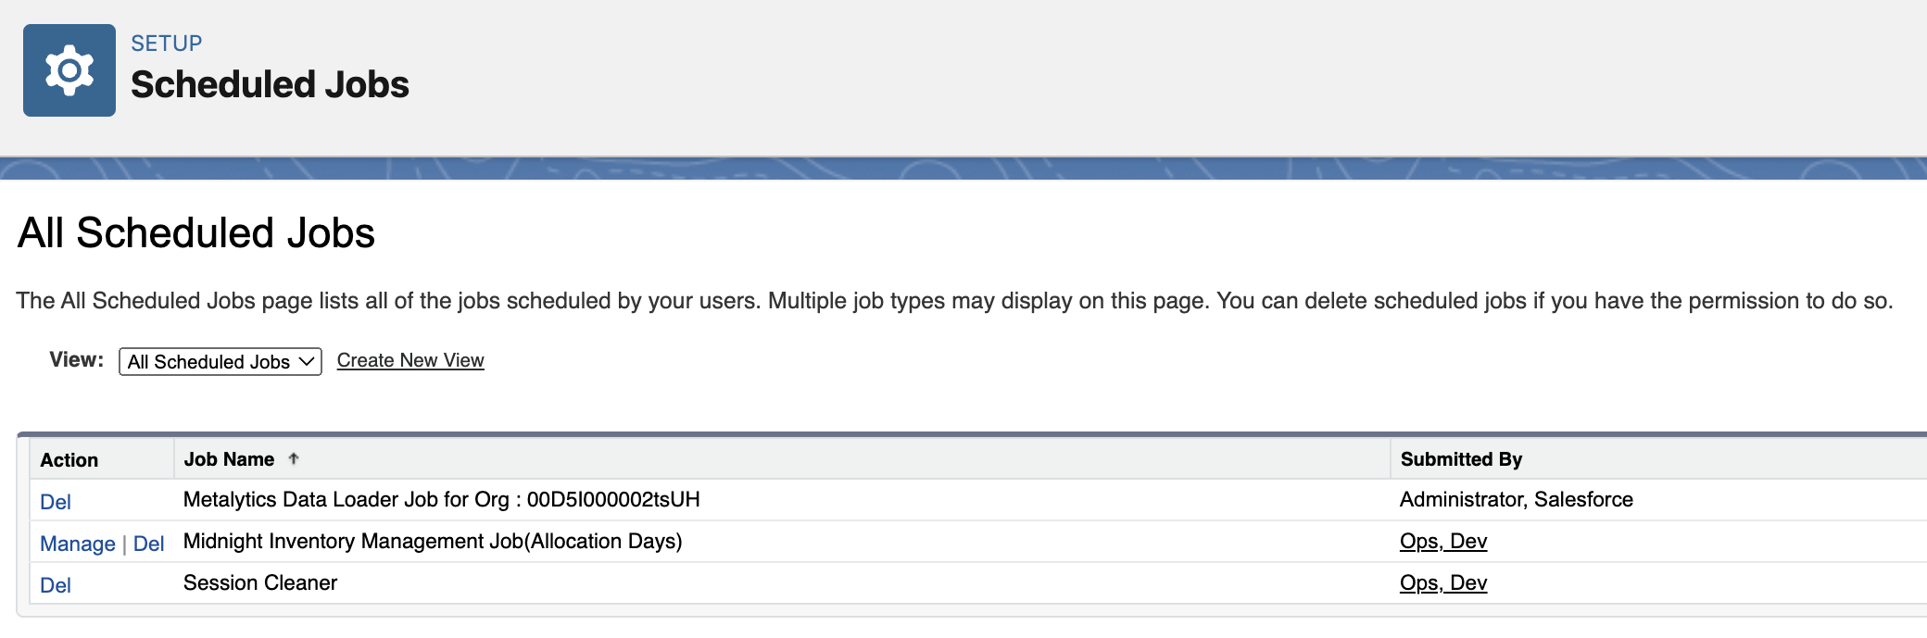Viewport: 1927px width, 638px height.
Task: Open Ops, Dev submitter of Session Cleaner
Action: [x=1442, y=582]
